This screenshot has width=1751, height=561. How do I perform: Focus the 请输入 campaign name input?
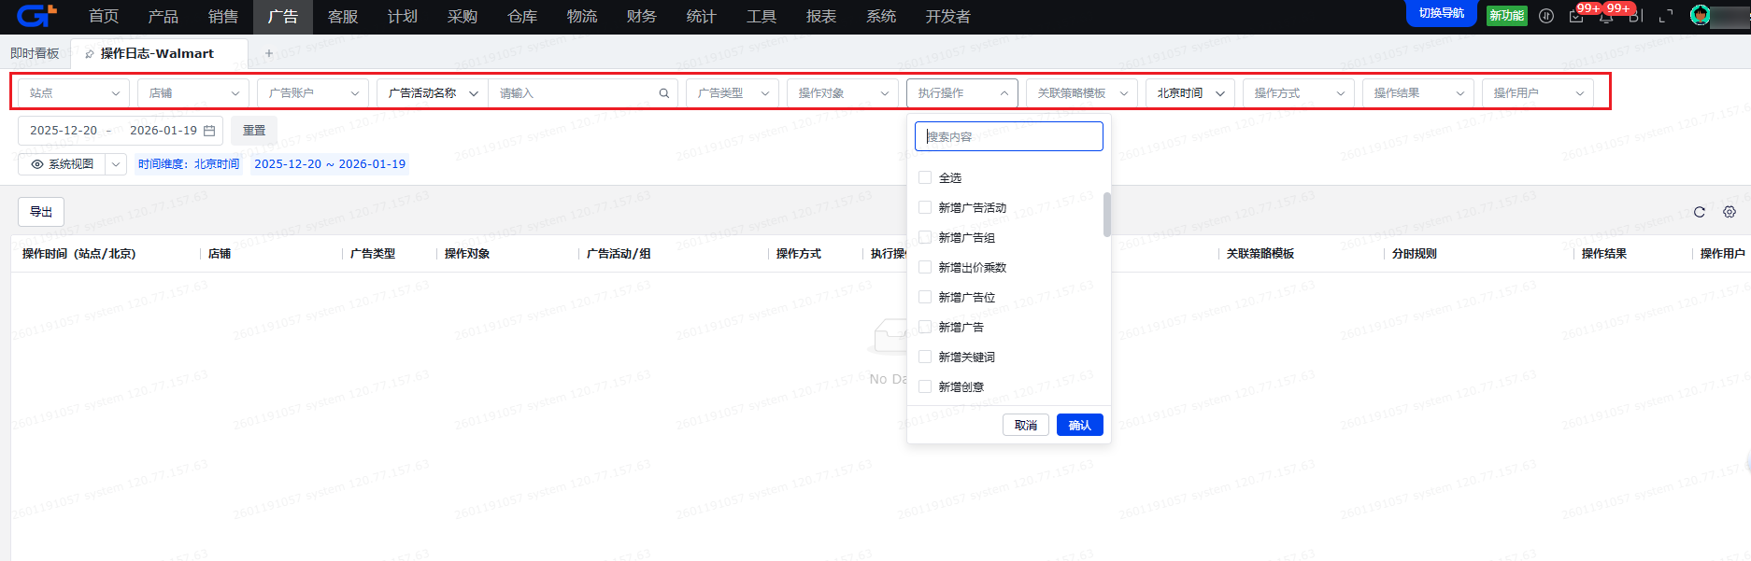tap(583, 93)
